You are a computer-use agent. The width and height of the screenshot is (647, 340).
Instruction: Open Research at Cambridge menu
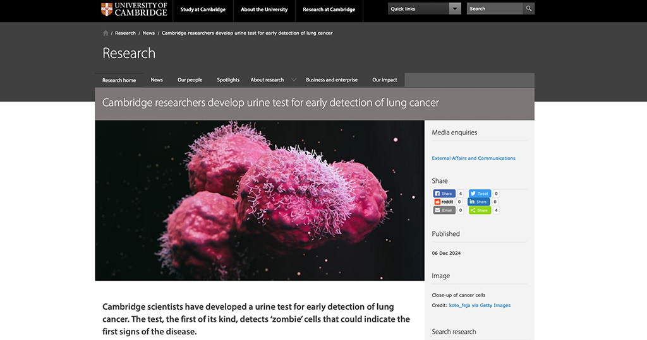click(329, 9)
